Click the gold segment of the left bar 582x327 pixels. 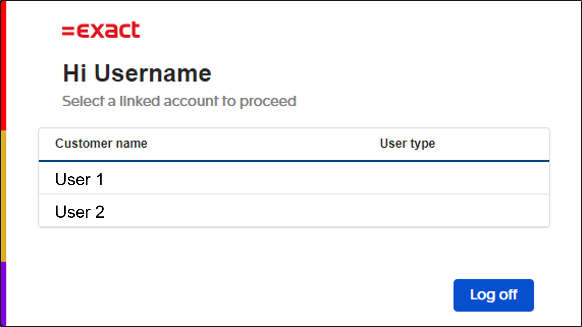click(3, 196)
